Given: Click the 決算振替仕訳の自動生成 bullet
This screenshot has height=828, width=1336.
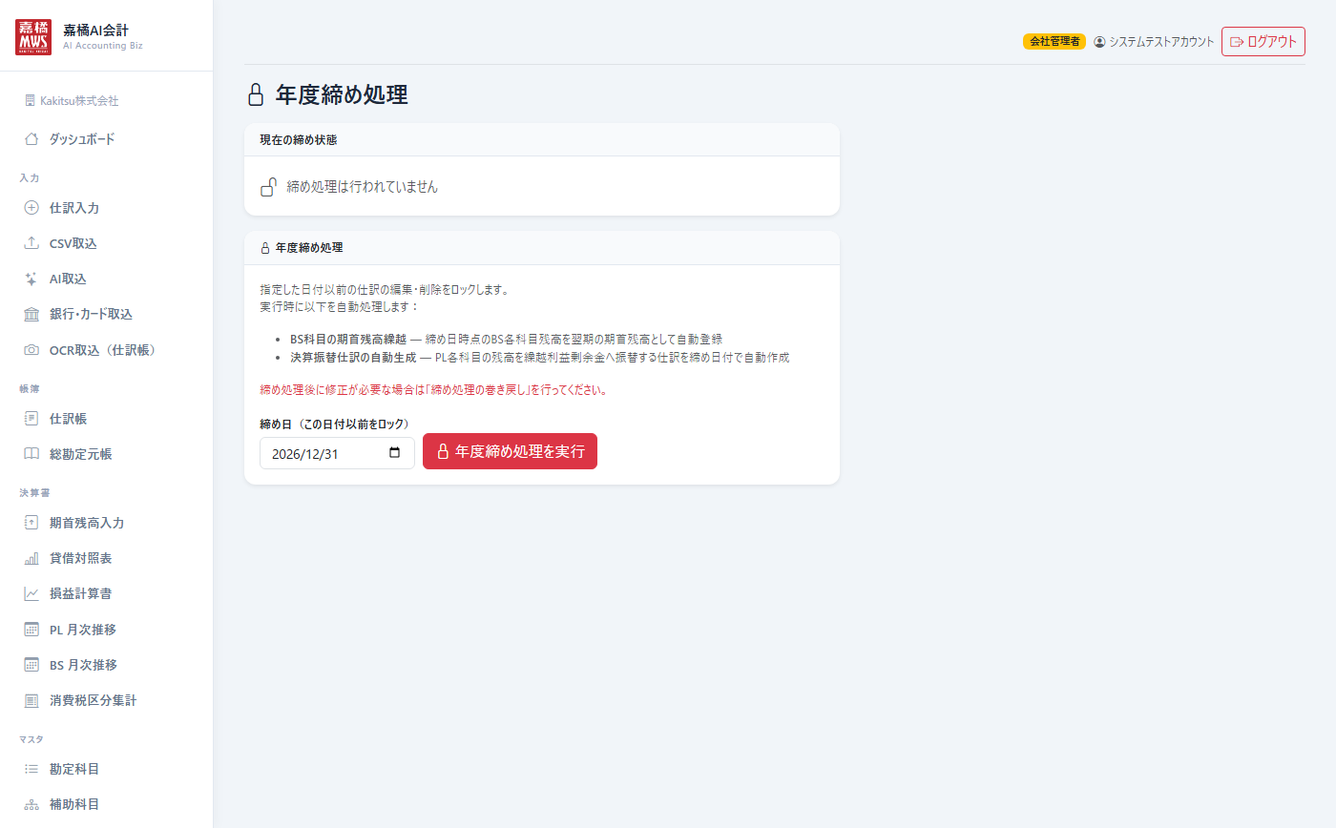Looking at the screenshot, I should [x=539, y=358].
